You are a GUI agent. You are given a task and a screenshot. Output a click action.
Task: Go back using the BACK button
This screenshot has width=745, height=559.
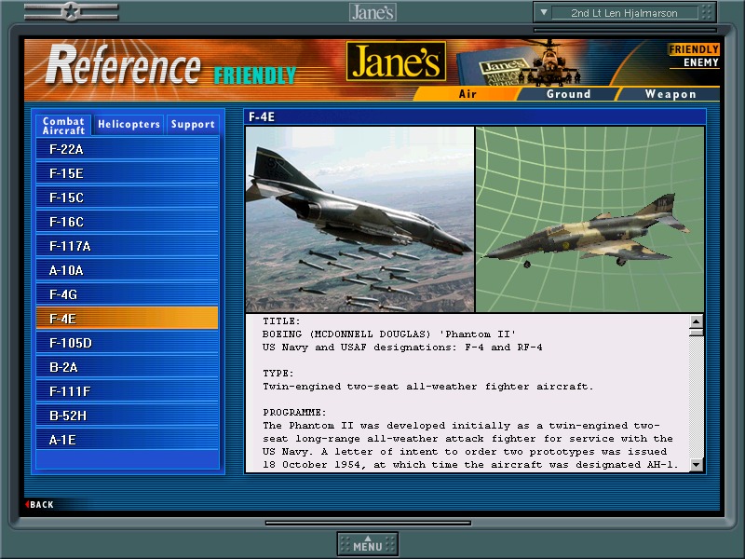40,505
